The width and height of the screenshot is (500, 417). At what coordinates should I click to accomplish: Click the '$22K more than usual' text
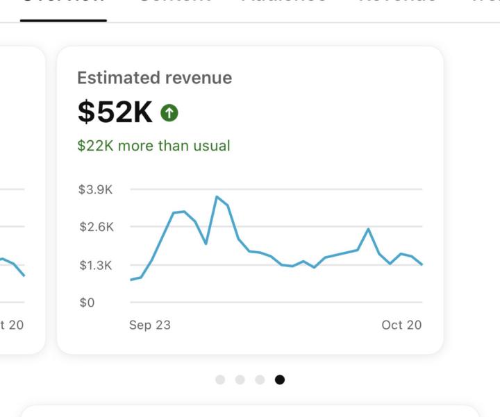point(153,146)
